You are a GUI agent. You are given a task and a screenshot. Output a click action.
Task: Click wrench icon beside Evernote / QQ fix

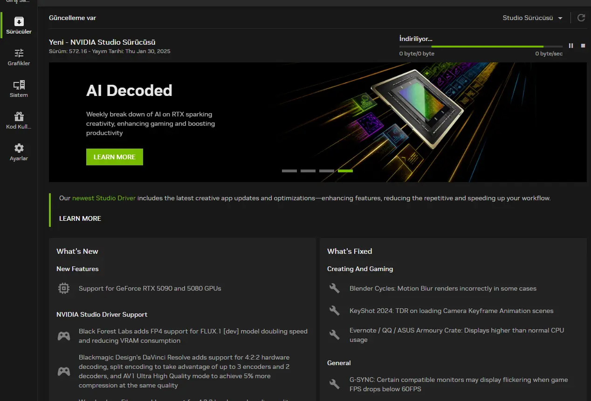(335, 335)
